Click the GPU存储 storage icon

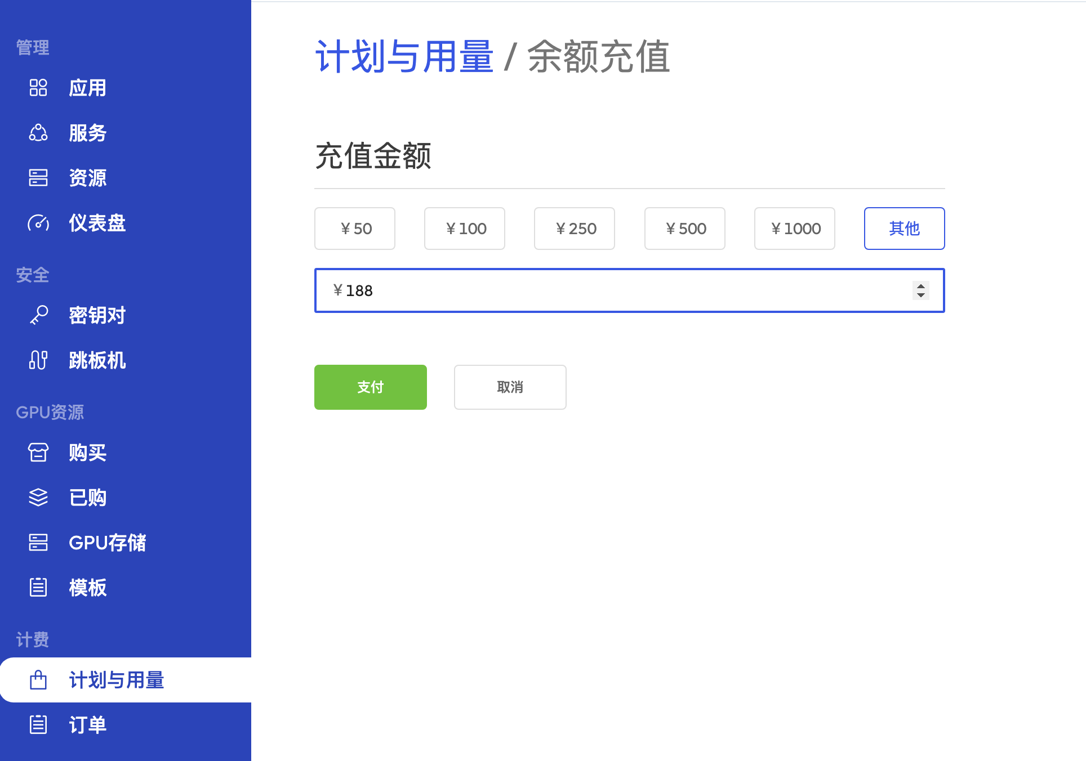tap(38, 543)
